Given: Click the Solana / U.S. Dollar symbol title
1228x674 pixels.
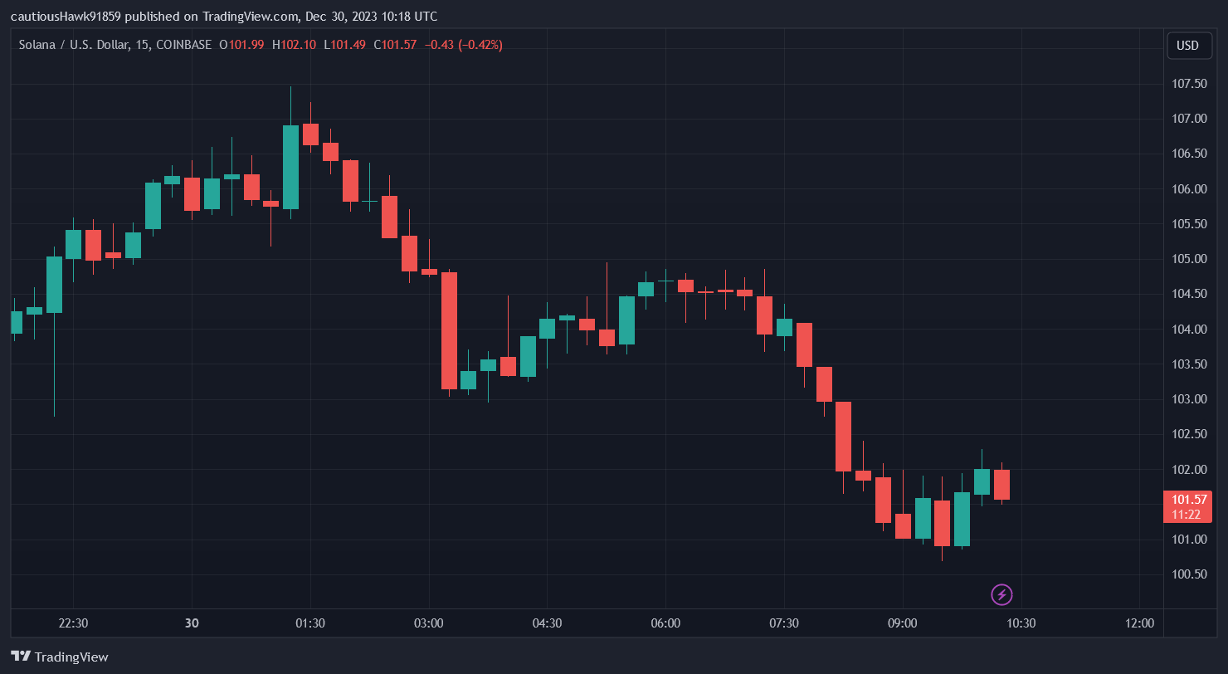Looking at the screenshot, I should [73, 45].
